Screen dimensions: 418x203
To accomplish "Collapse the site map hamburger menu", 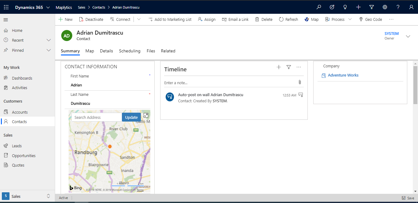I will (x=6, y=20).
